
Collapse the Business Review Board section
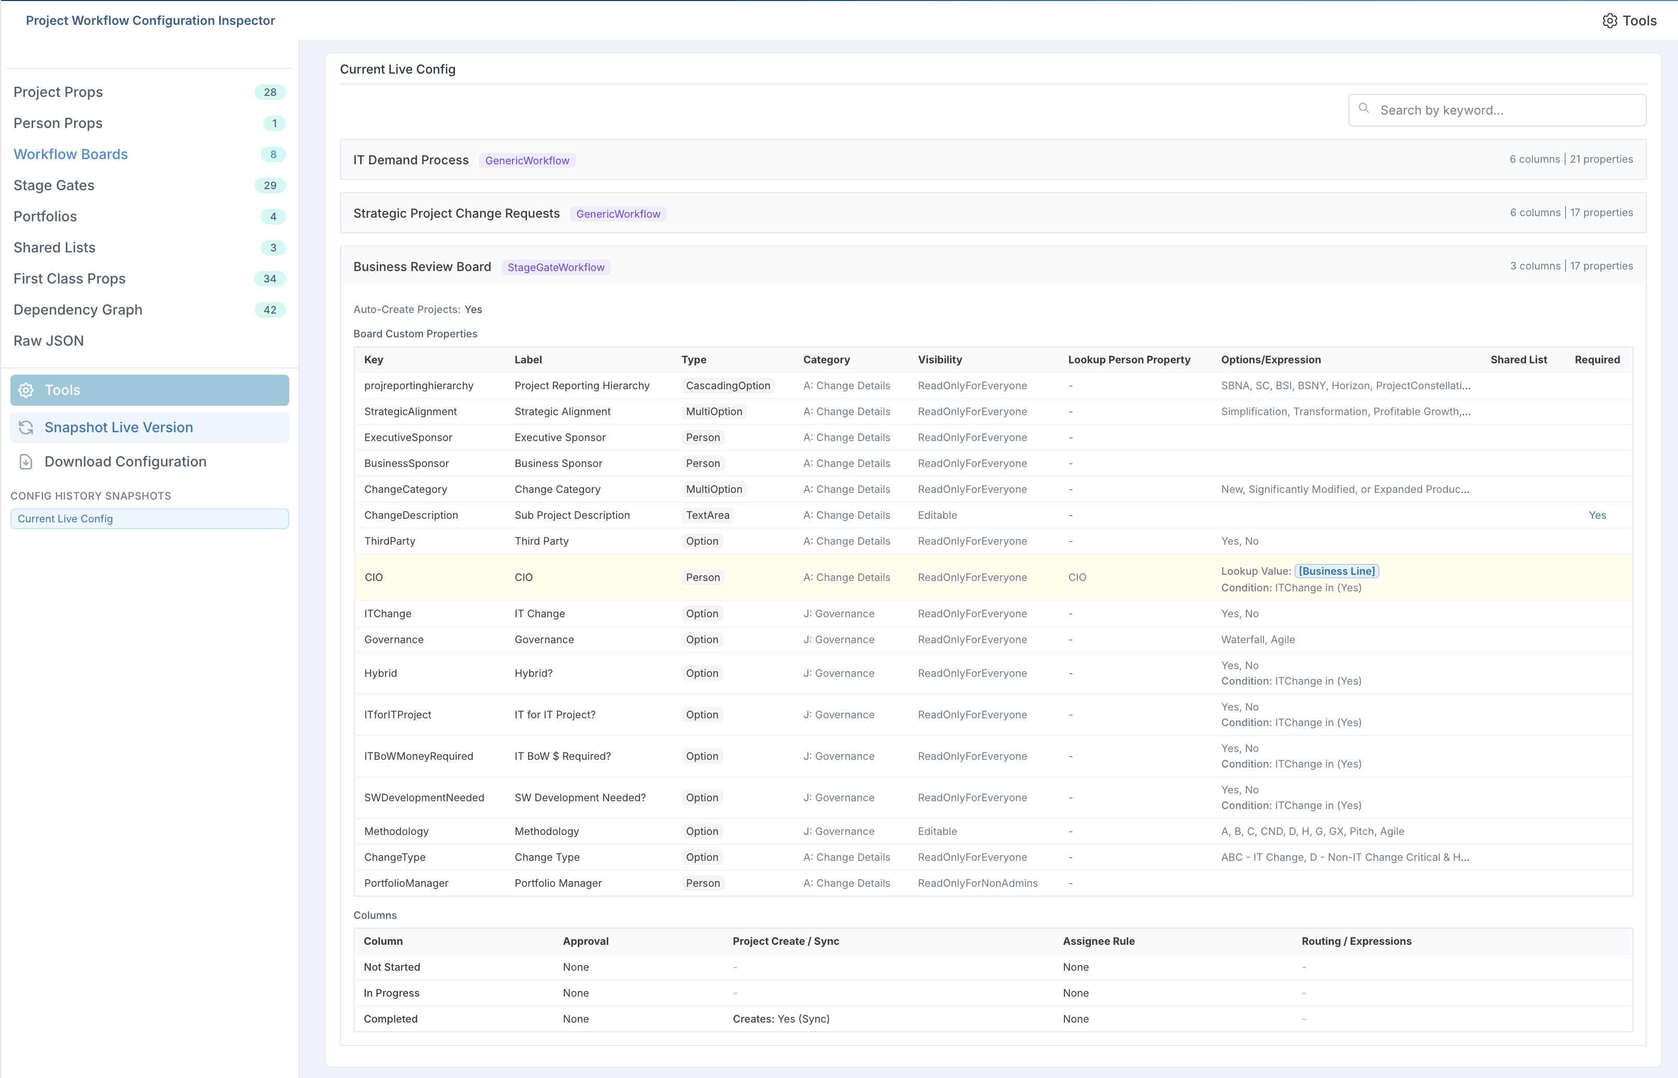coord(993,266)
